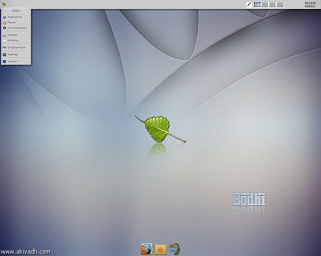321x256 pixels.
Task: Launch Run Everything from main menu
Action: tap(16, 28)
